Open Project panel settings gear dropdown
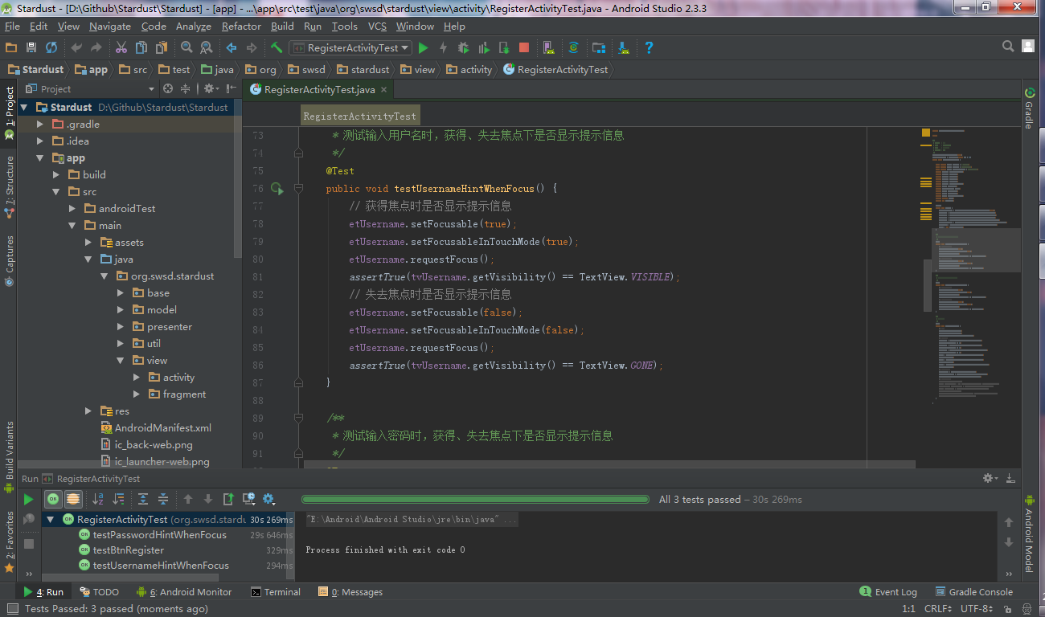The image size is (1045, 617). pyautogui.click(x=210, y=88)
